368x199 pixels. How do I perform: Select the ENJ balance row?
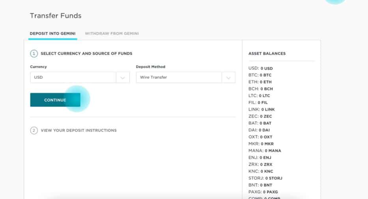pyautogui.click(x=260, y=158)
